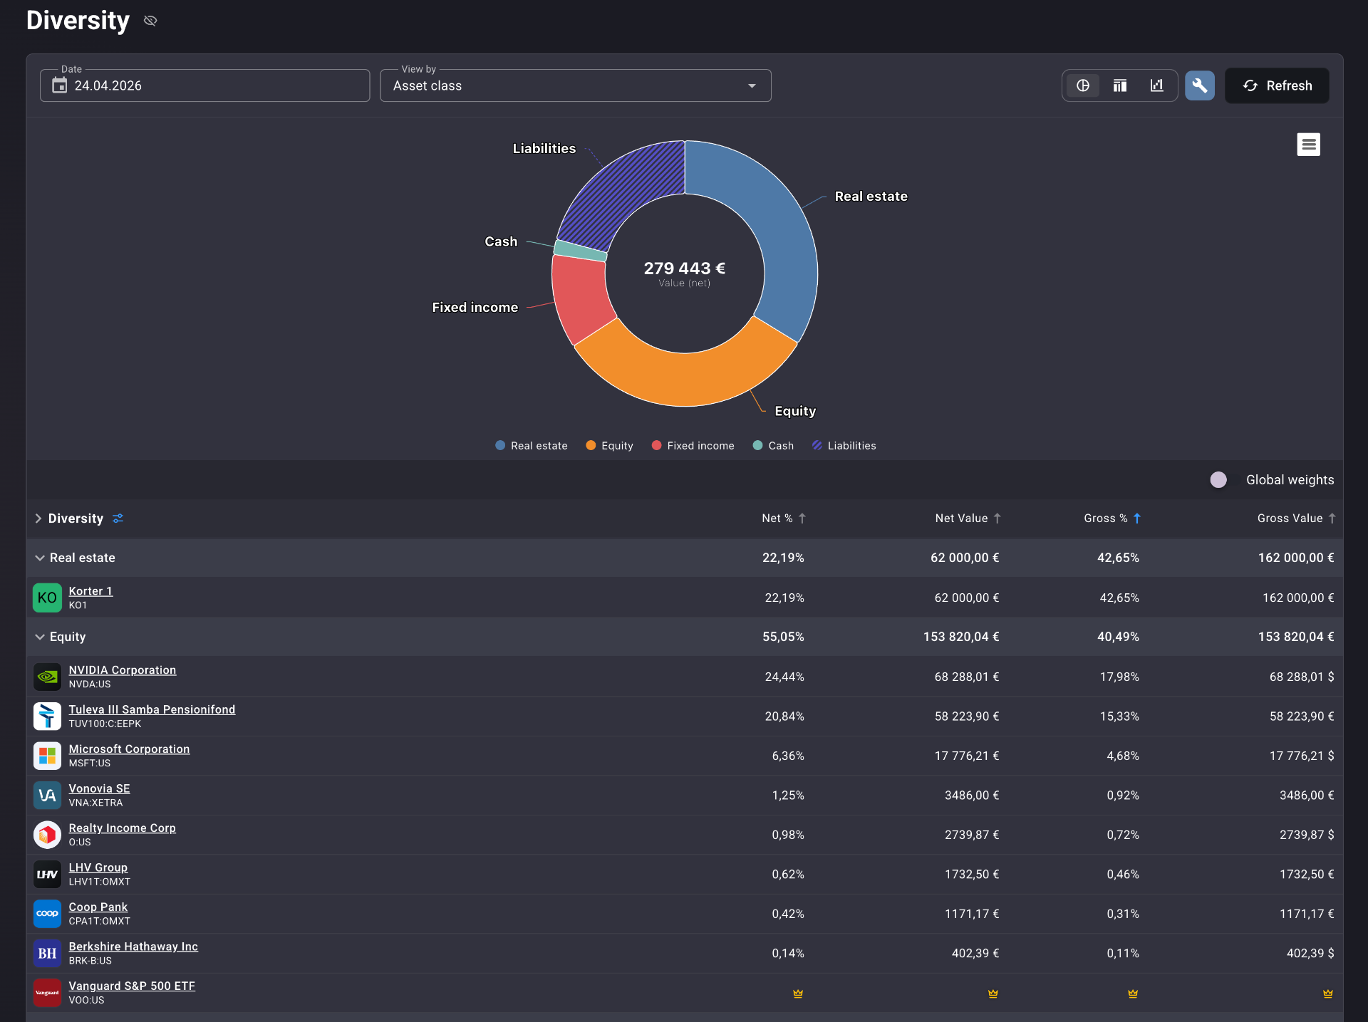
Task: Toggle visibility eye icon beside Diversity title
Action: coord(150,21)
